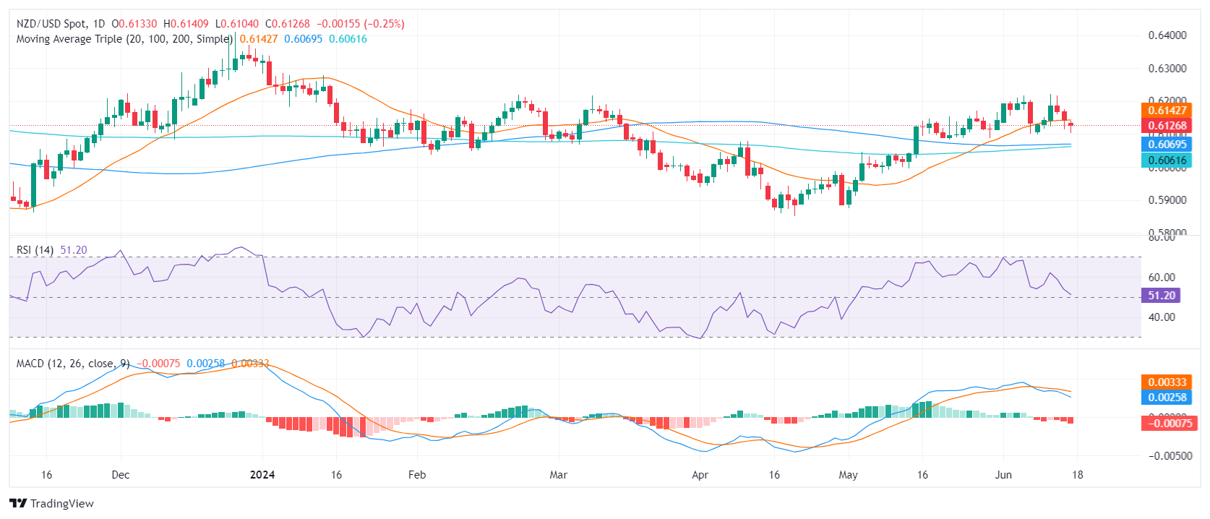Click the TradingView logo icon
The height and width of the screenshot is (519, 1210).
(x=18, y=504)
